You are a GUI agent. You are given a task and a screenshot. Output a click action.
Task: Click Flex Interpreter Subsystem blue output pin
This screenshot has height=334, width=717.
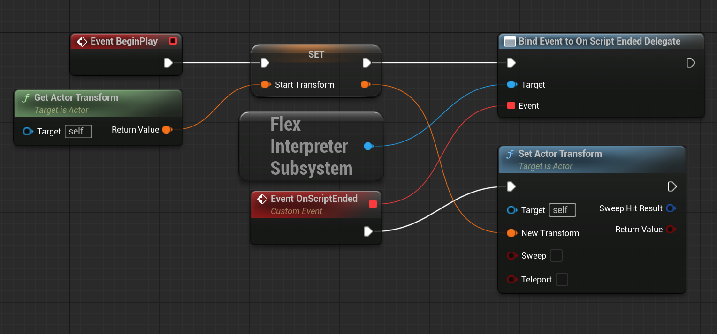coord(368,146)
